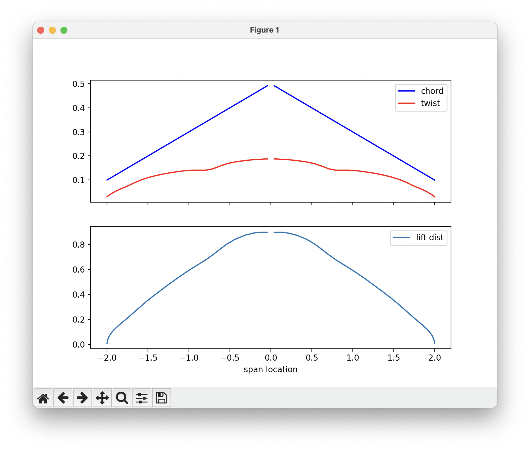This screenshot has height=451, width=530.
Task: Click the lift dist line sample in the legend
Action: (x=402, y=237)
